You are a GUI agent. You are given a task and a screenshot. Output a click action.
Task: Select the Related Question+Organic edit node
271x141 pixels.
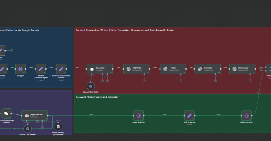click(41, 69)
